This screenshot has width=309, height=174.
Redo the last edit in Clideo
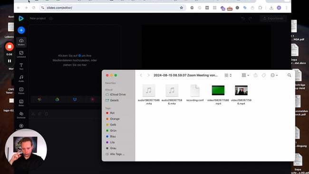250,19
